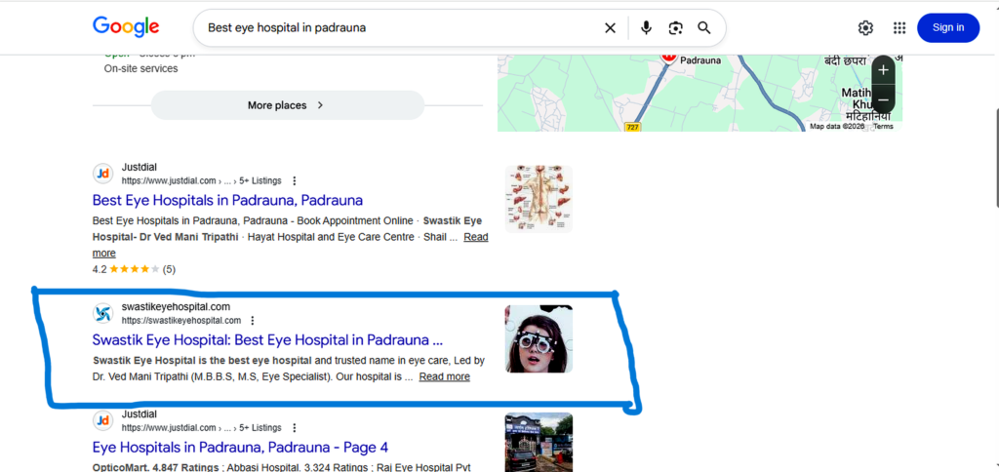The width and height of the screenshot is (999, 472).
Task: Zoom in on the map
Action: coord(883,70)
